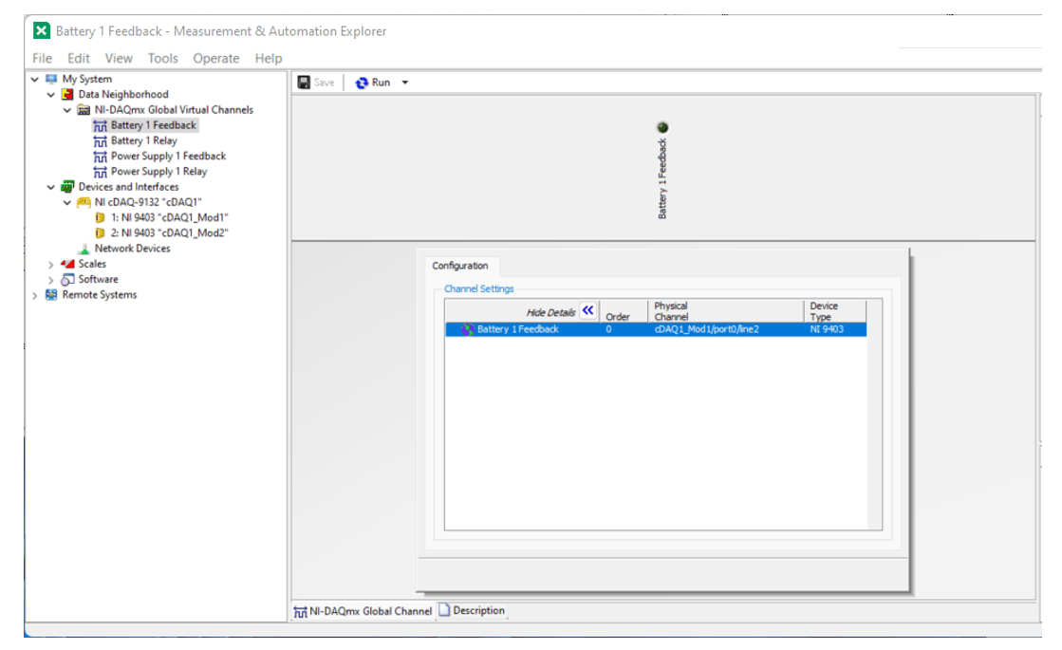Click the Devices and Interfaces icon
The width and height of the screenshot is (1062, 650).
pyautogui.click(x=67, y=187)
